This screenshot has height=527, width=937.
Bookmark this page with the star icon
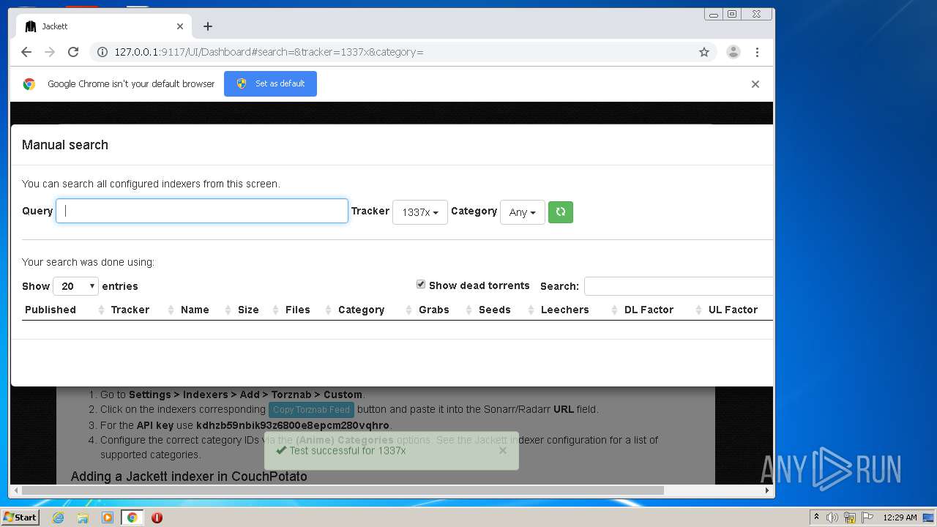tap(704, 52)
